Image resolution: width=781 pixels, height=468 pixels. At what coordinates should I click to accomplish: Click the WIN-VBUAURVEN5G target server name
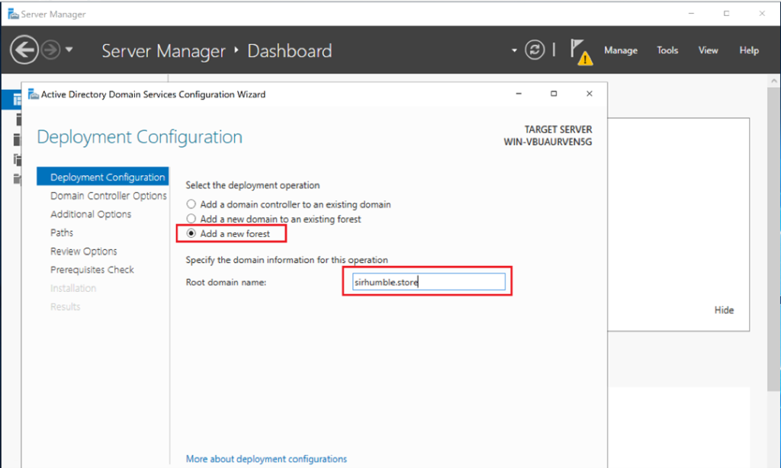tap(548, 142)
